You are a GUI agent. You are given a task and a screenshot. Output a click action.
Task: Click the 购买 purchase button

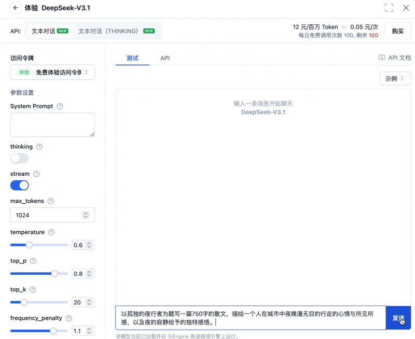pyautogui.click(x=397, y=31)
